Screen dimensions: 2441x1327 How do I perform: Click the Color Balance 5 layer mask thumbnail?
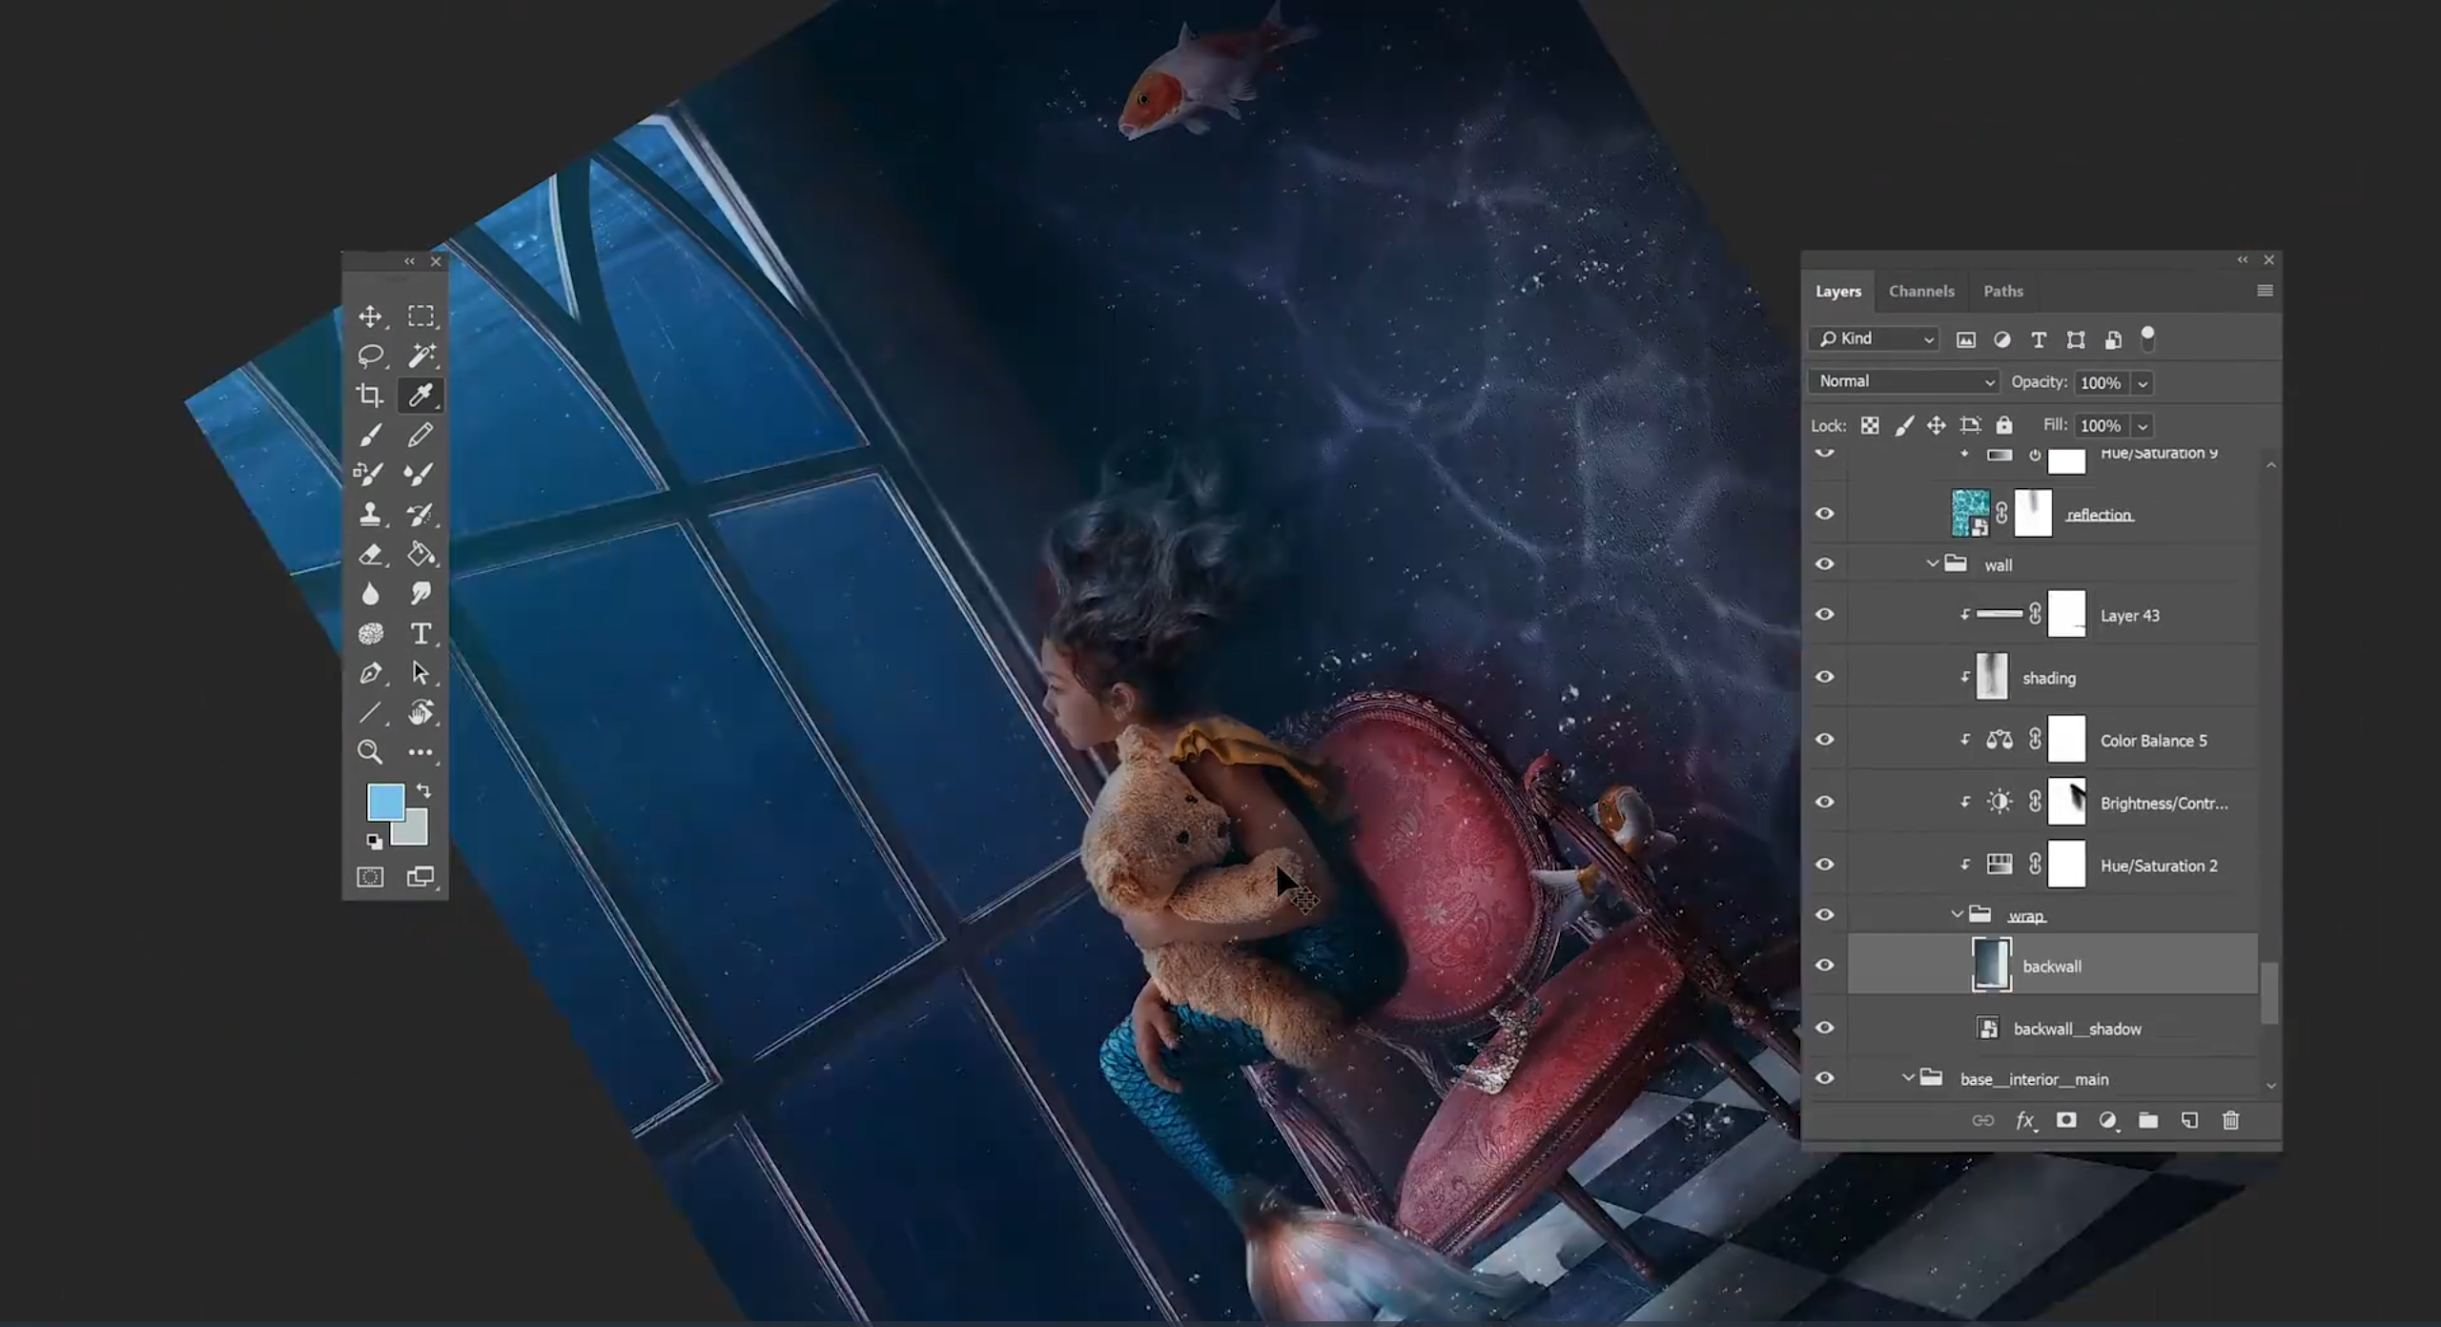[2066, 740]
